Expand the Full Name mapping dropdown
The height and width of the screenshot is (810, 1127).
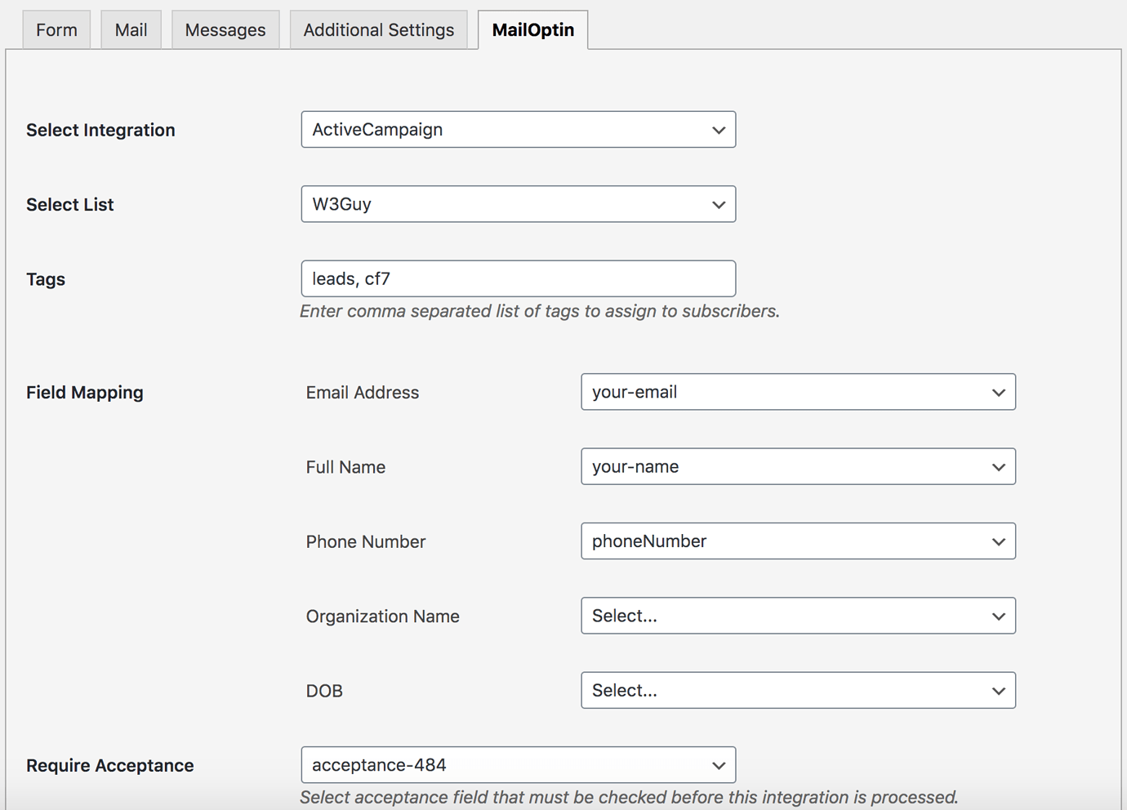[x=797, y=467]
